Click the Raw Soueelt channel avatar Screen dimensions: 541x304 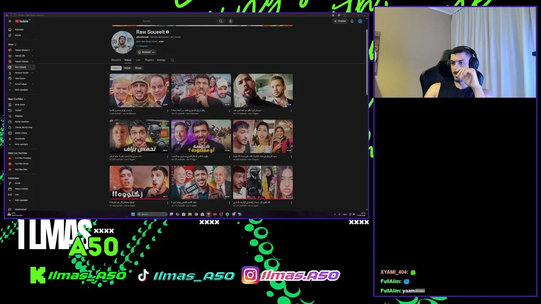pyautogui.click(x=123, y=42)
